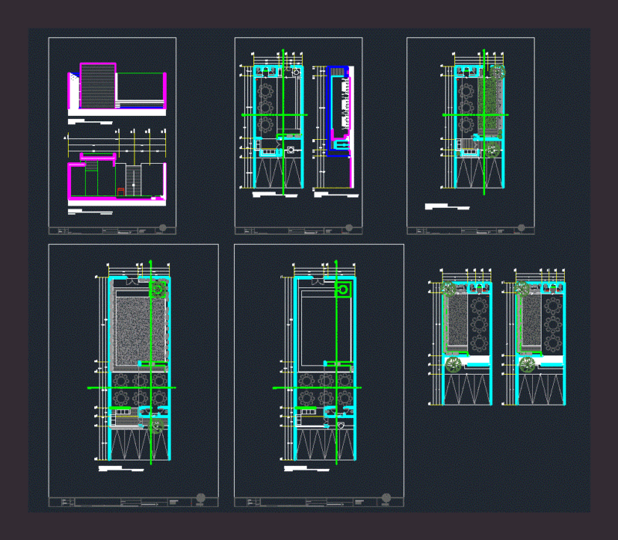Viewport: 618px width, 540px height.
Task: Click the red chair symbol in the section
Action: [121, 192]
